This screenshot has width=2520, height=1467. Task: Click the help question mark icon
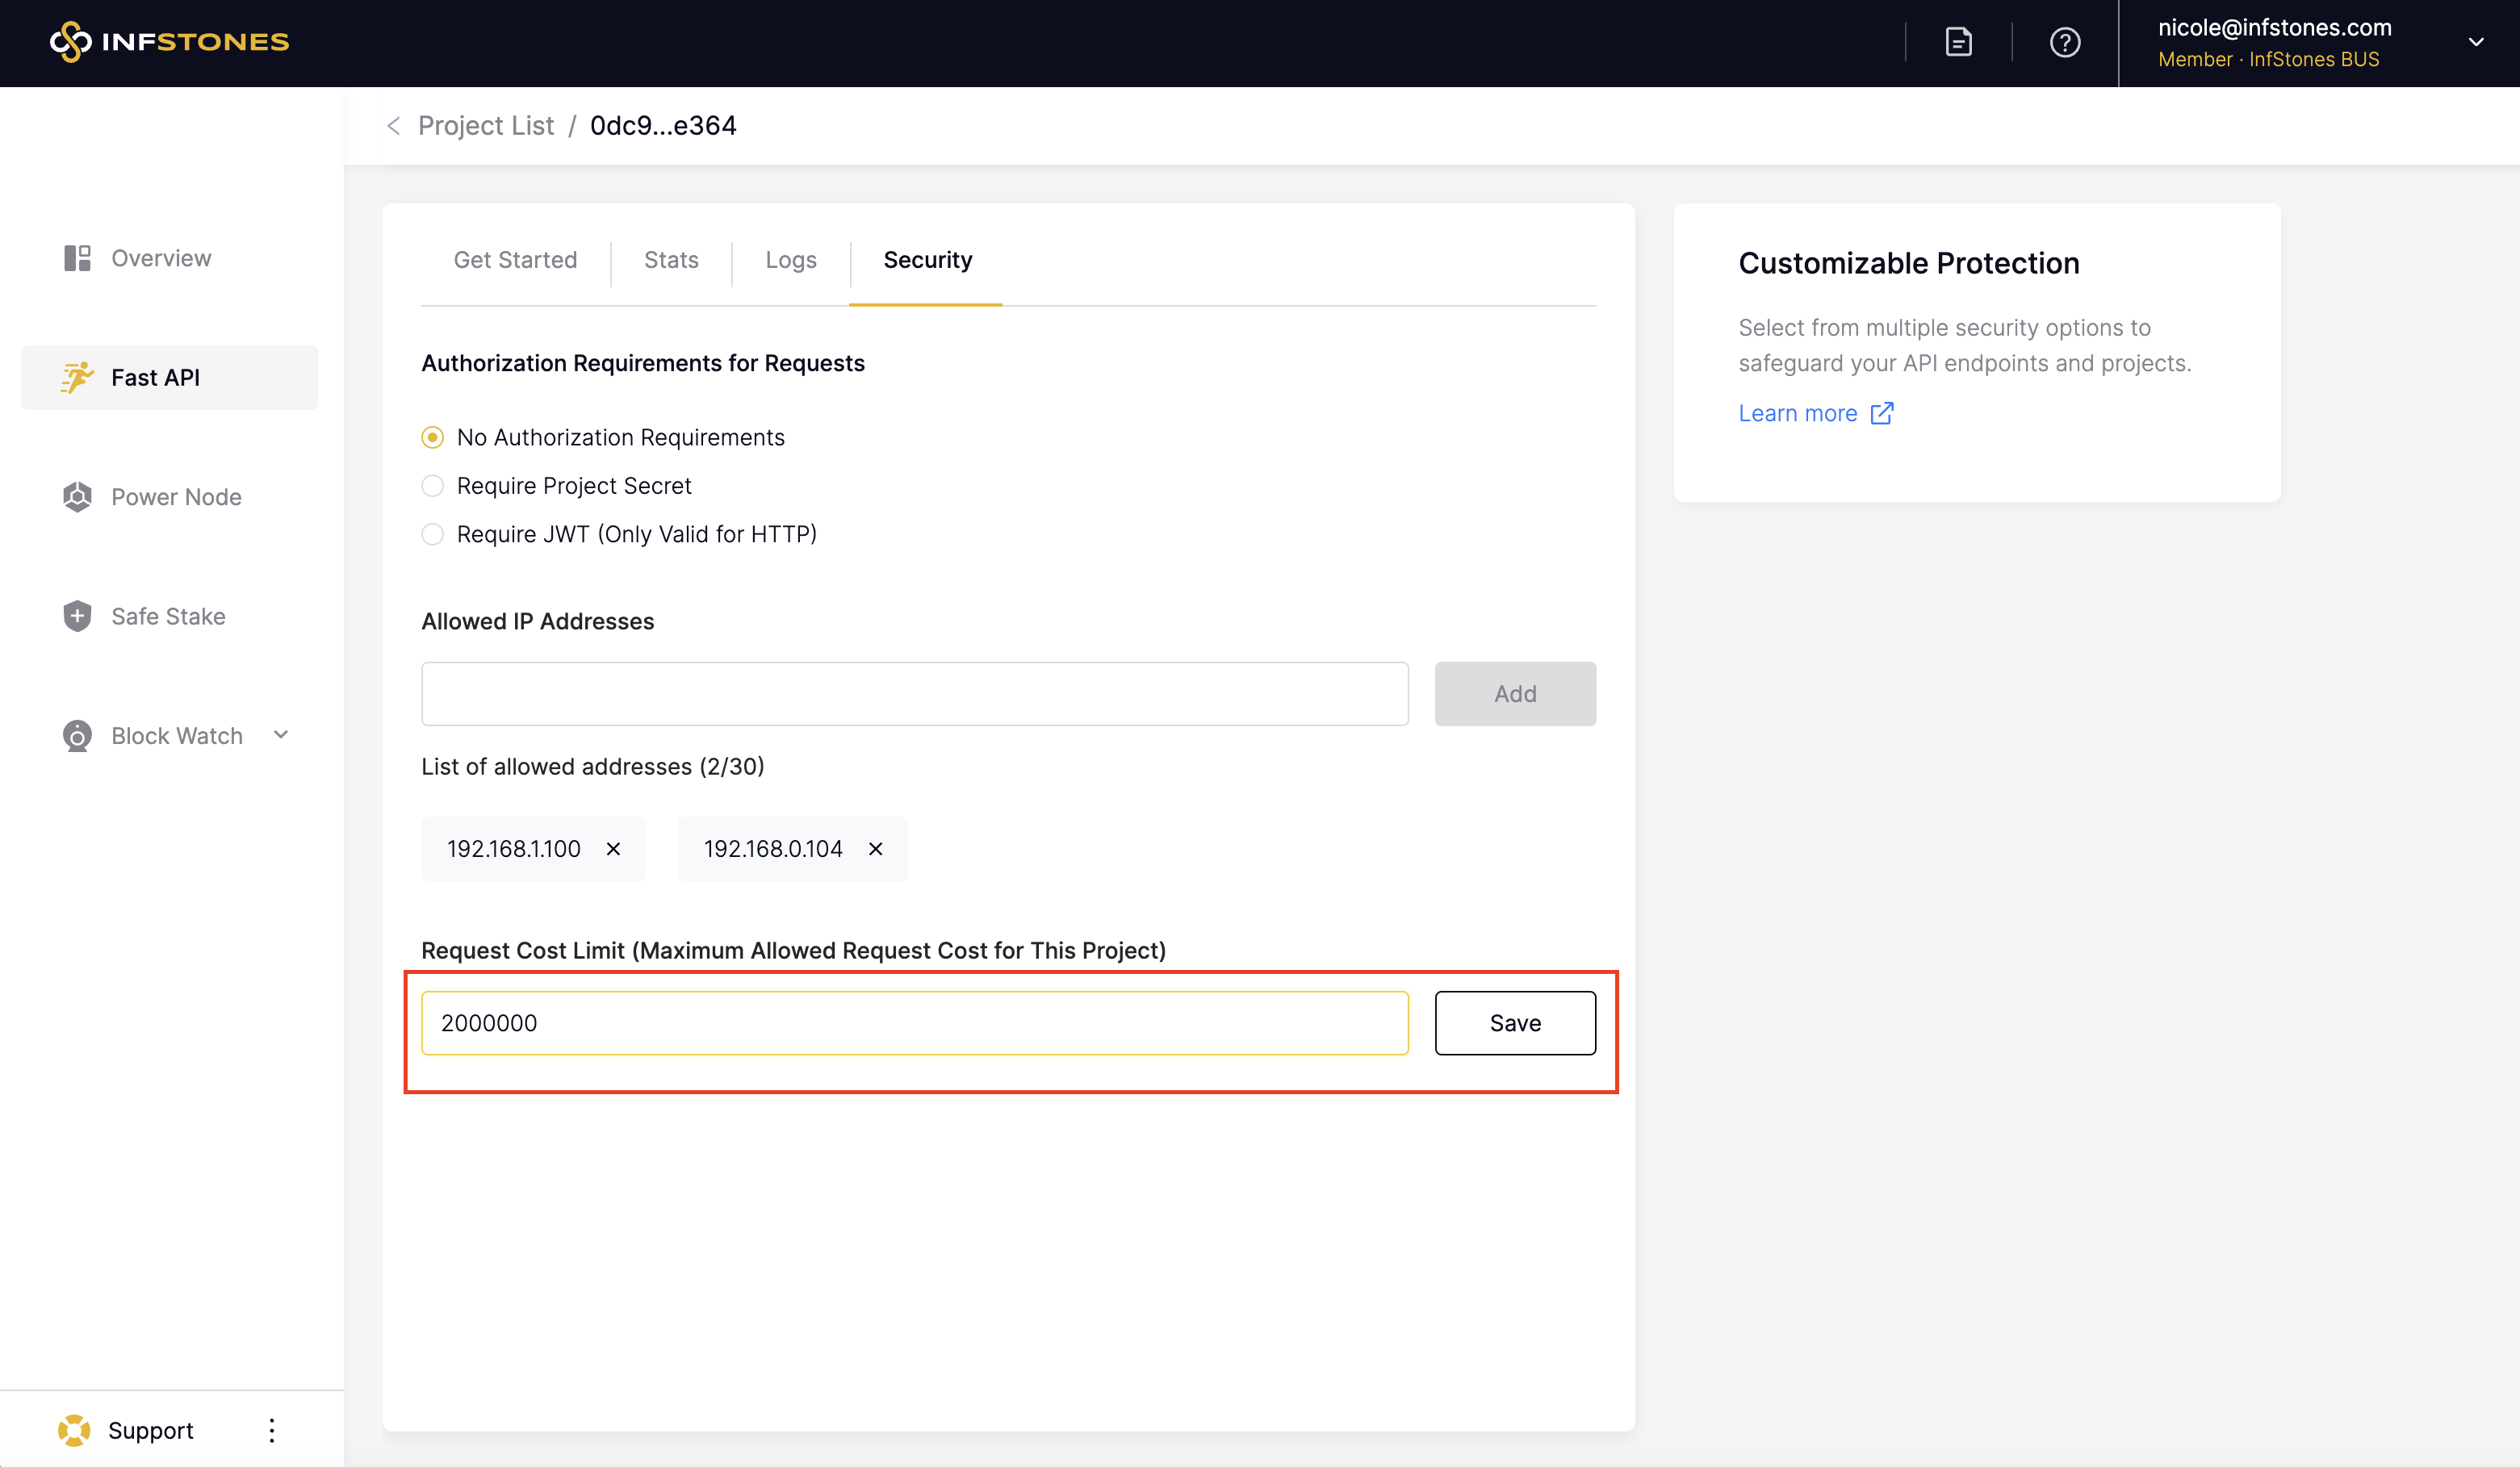pos(2065,42)
